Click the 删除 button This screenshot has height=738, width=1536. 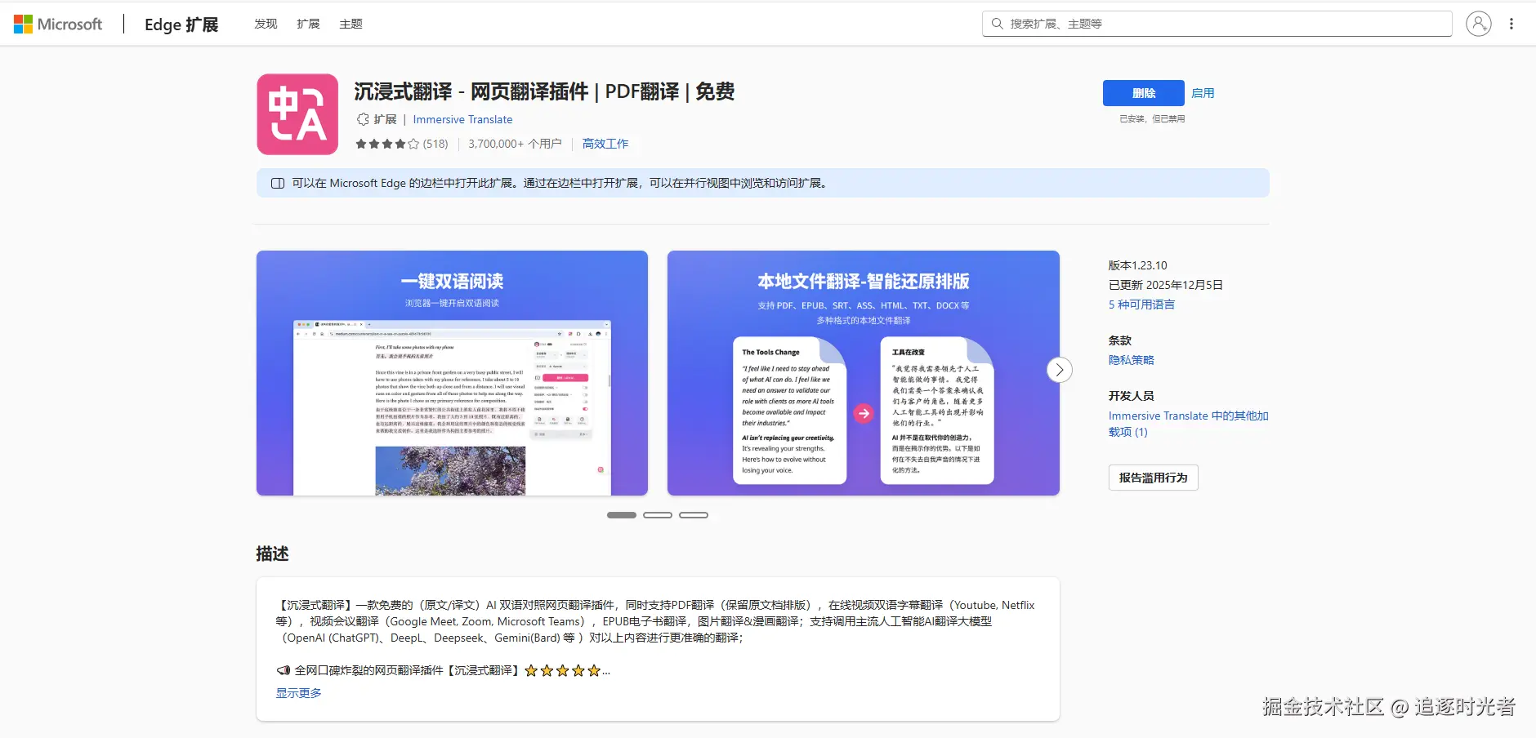pos(1143,93)
